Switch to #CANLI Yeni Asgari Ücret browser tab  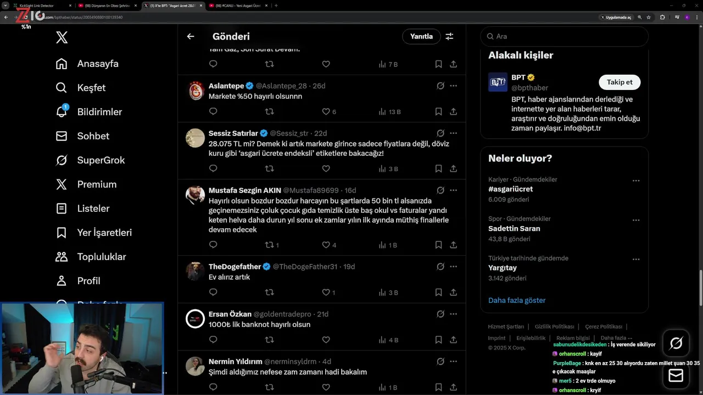pyautogui.click(x=238, y=5)
